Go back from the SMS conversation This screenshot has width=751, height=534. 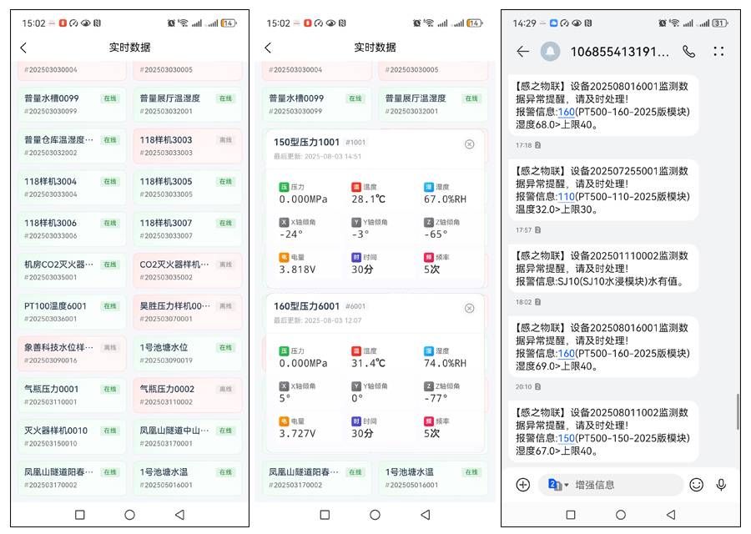pyautogui.click(x=522, y=52)
